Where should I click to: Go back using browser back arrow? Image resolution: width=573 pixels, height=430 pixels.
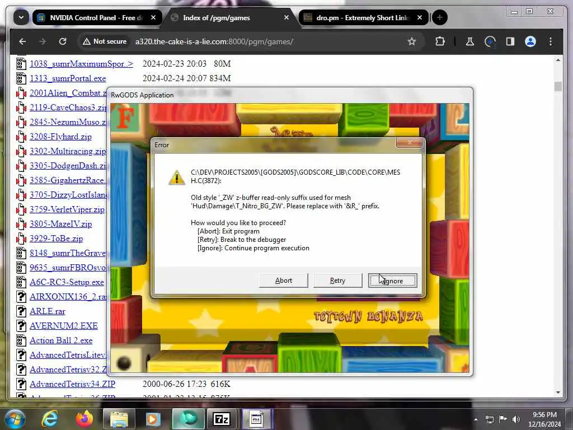tap(22, 41)
